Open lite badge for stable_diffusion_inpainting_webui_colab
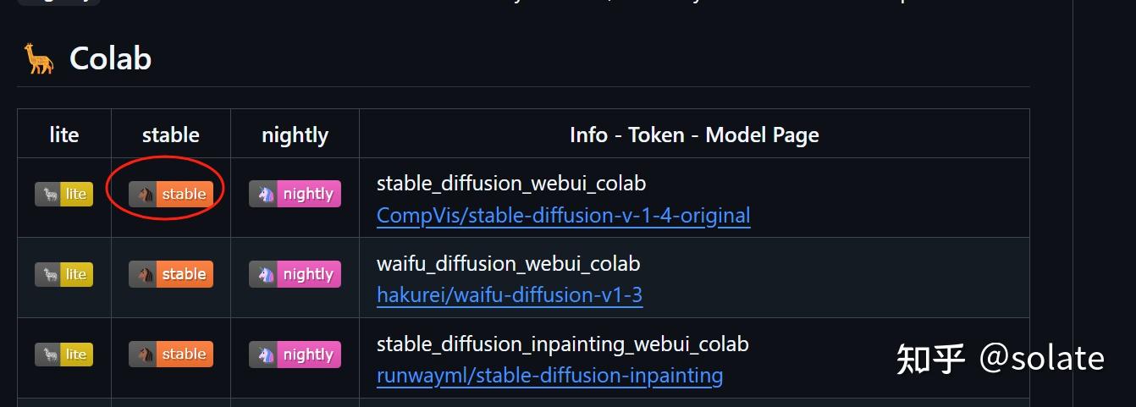This screenshot has width=1136, height=407. point(64,355)
